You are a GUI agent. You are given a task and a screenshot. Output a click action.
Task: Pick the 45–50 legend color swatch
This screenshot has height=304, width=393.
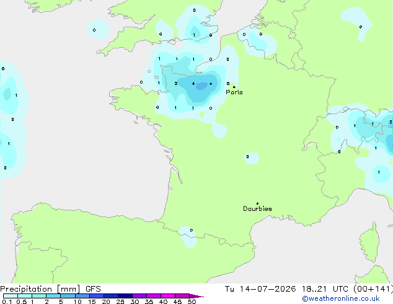tap(182, 296)
